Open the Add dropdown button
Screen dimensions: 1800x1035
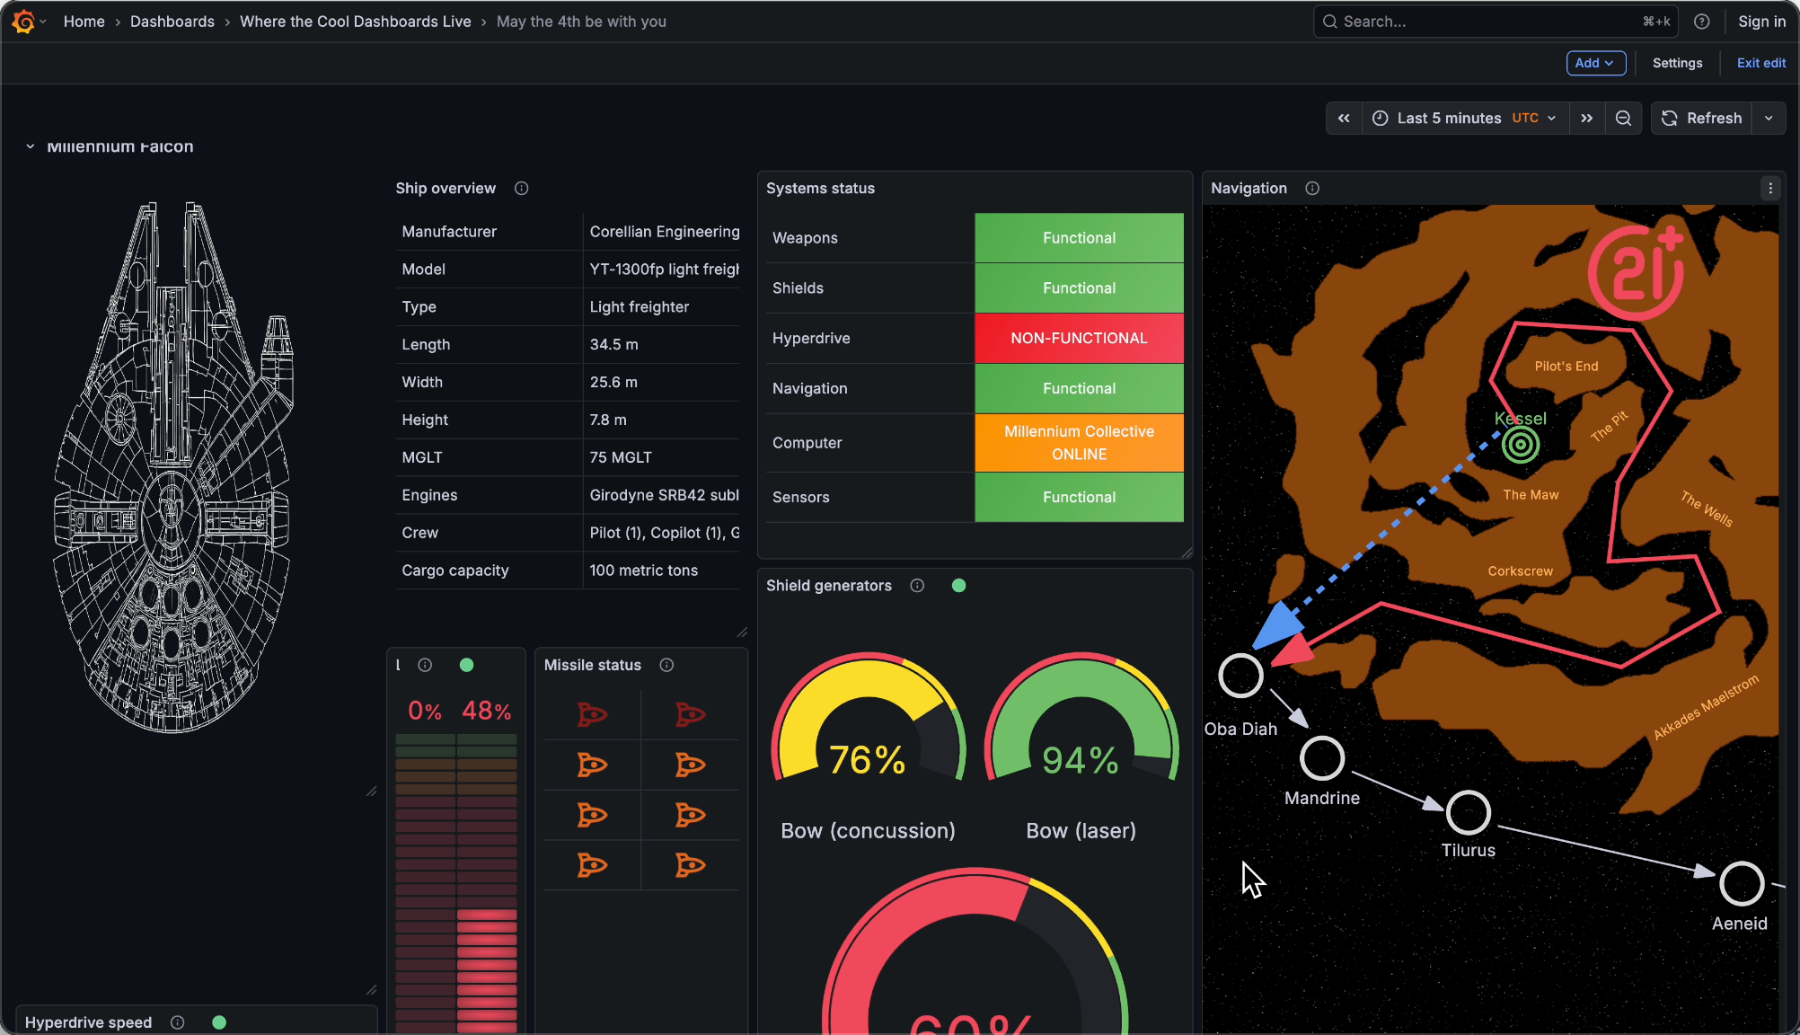coord(1595,63)
